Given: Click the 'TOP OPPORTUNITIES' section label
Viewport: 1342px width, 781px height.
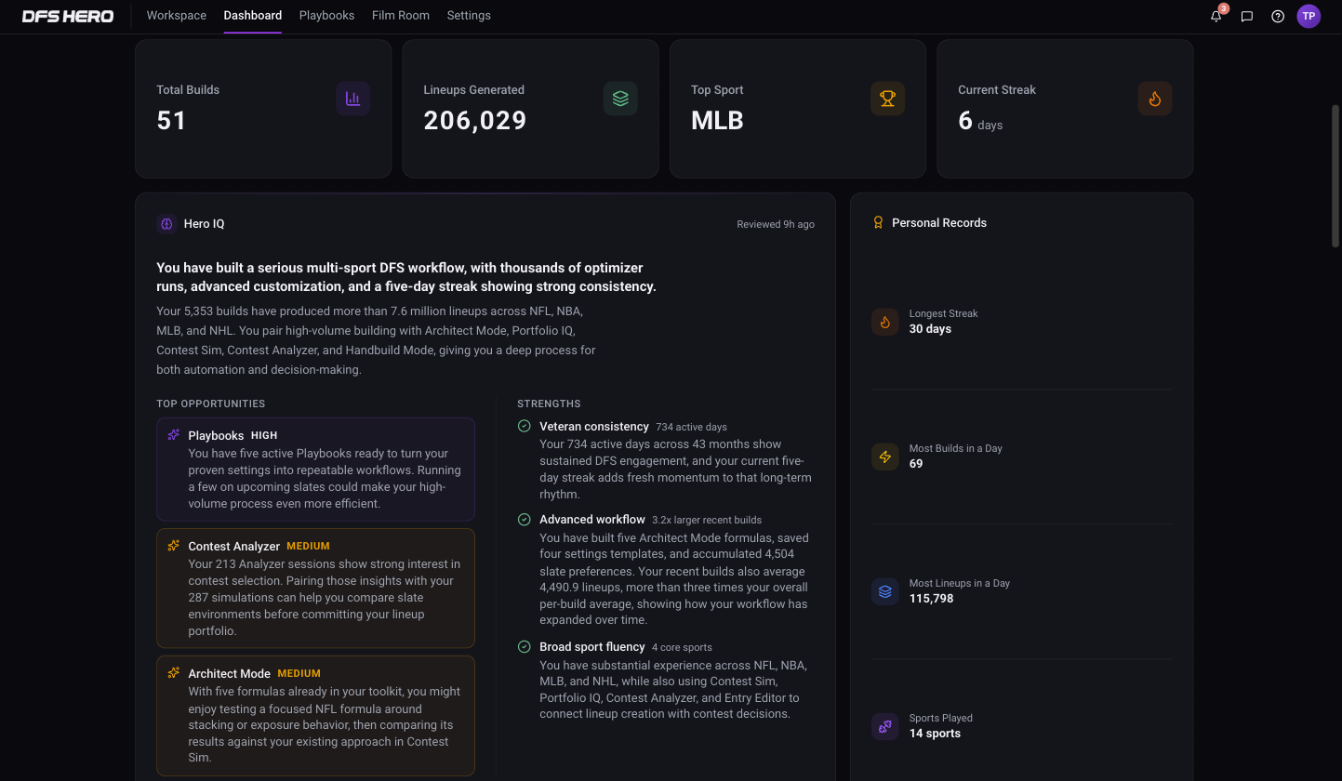Looking at the screenshot, I should pos(211,404).
